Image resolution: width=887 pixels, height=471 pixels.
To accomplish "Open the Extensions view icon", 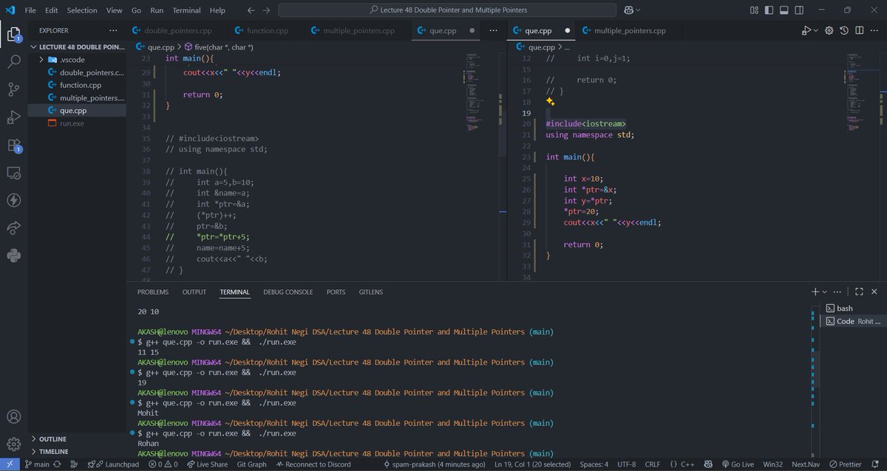I will click(x=13, y=145).
